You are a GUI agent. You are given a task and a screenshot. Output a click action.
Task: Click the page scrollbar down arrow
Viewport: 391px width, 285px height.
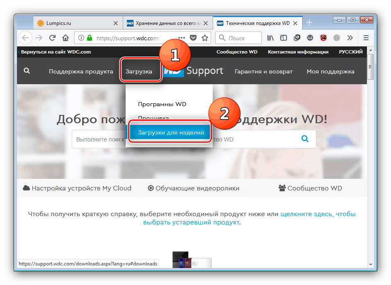tap(371, 264)
